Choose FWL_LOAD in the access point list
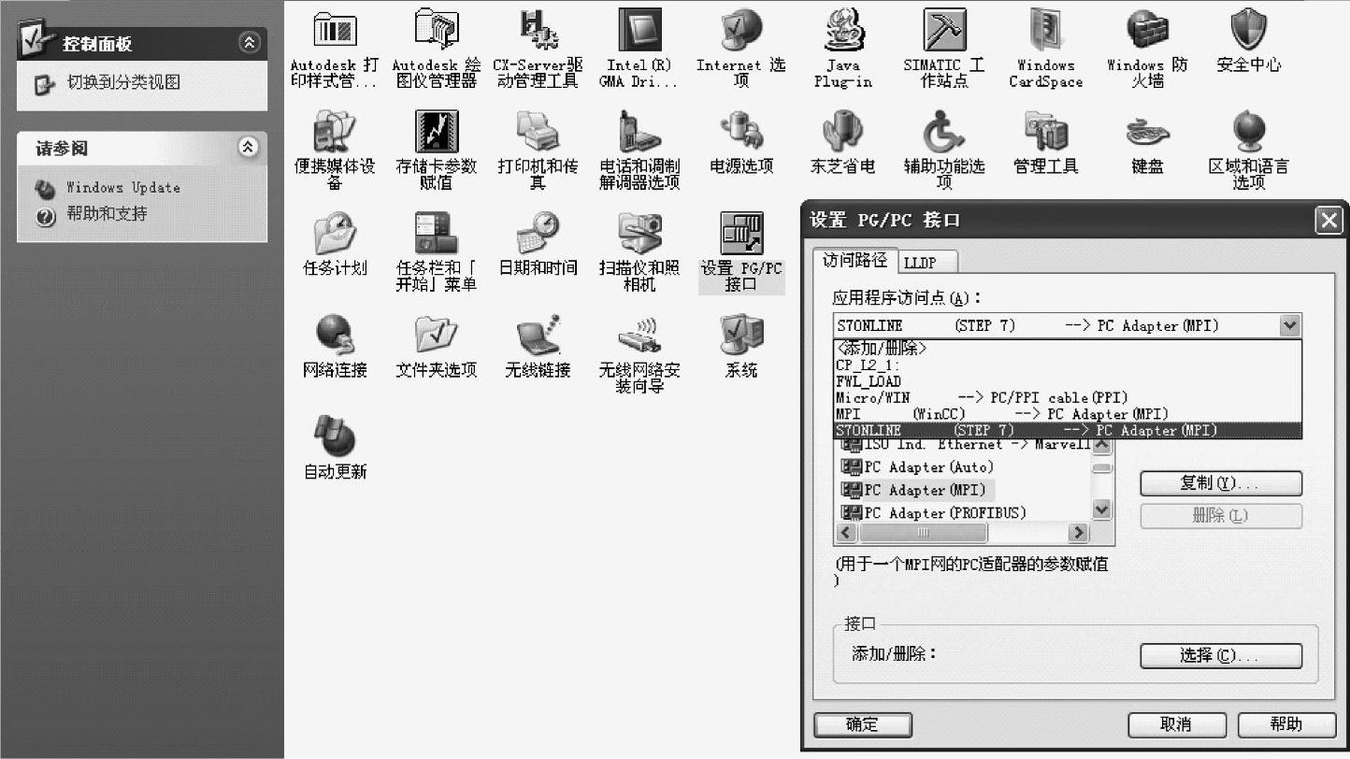This screenshot has width=1350, height=759. (x=1068, y=381)
